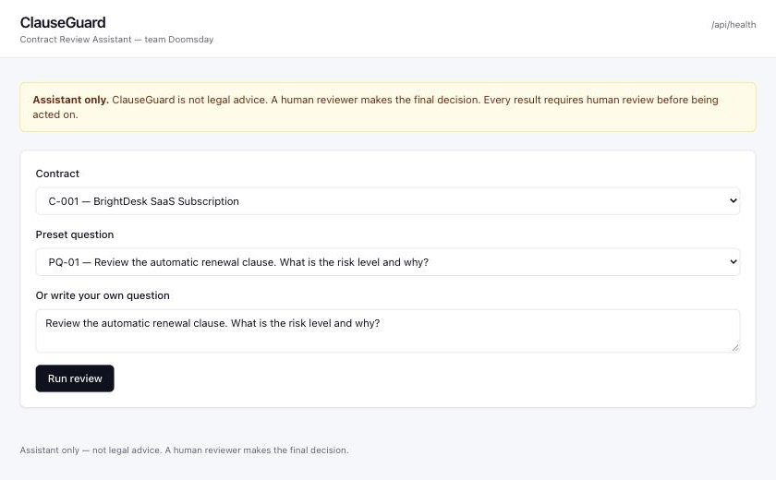Select the 'Contract Review Assistant — team Doomsday' subtitle

pos(116,40)
